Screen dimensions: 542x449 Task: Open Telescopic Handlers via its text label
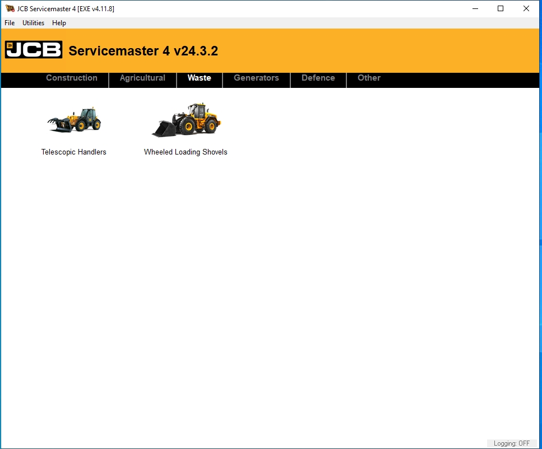coord(73,152)
